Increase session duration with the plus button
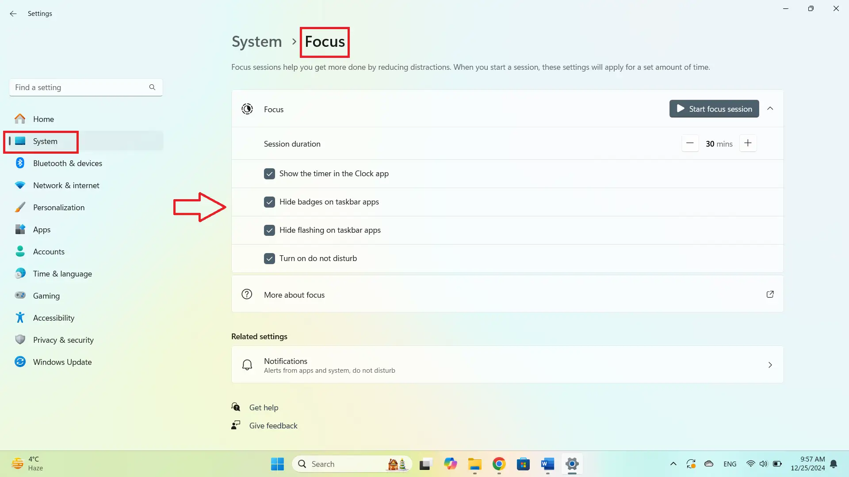The width and height of the screenshot is (849, 477). tap(748, 143)
